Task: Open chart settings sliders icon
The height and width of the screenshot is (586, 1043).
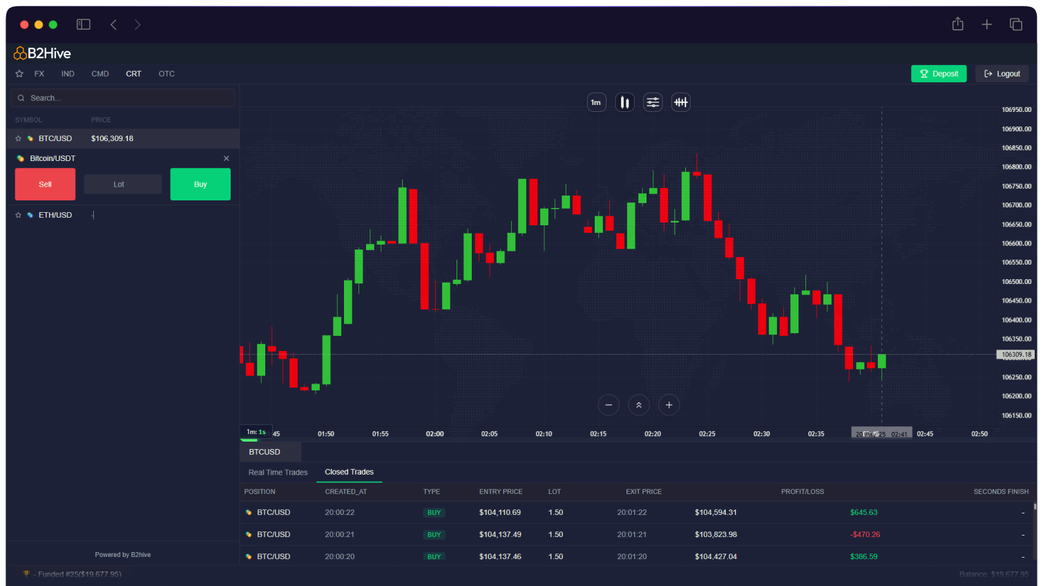Action: (x=653, y=102)
